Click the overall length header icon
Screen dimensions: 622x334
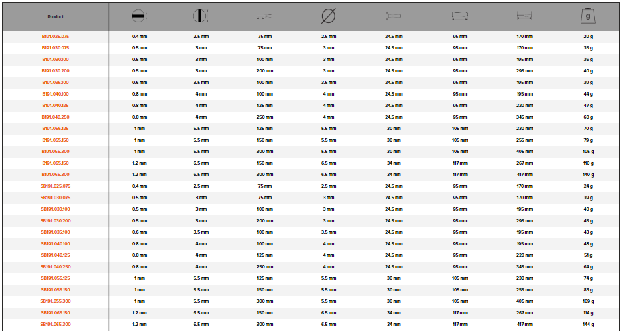[524, 16]
